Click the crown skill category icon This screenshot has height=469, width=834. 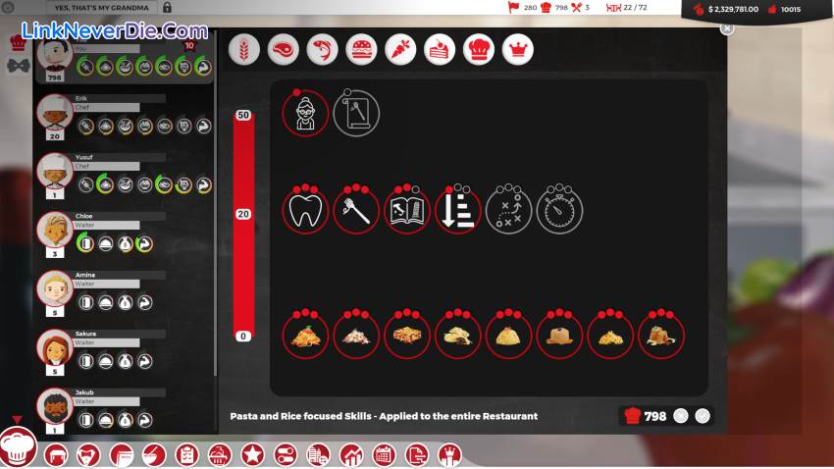518,49
